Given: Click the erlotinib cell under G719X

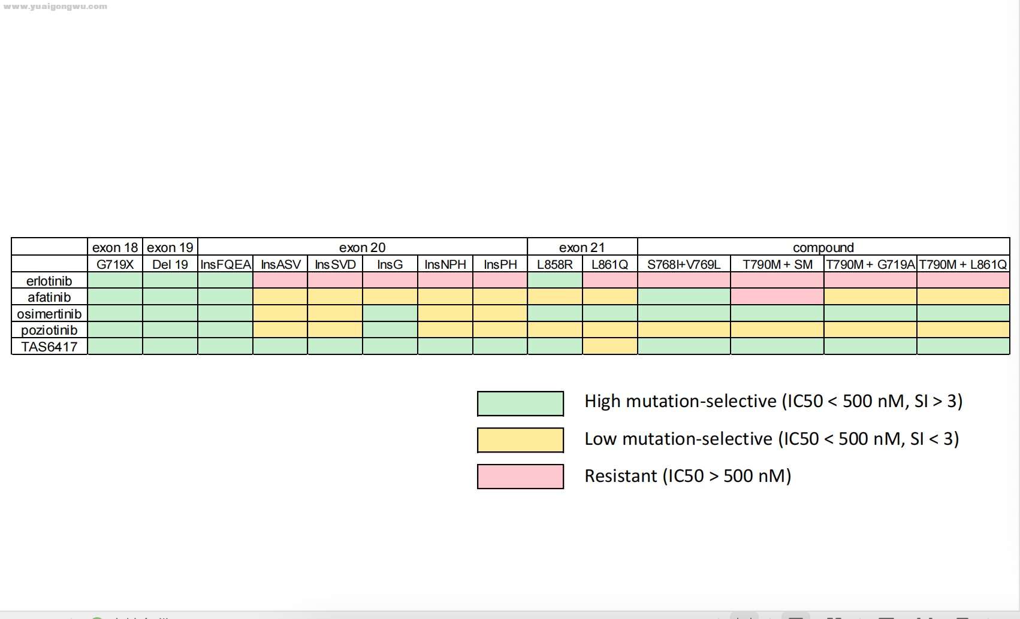Looking at the screenshot, I should coord(115,281).
